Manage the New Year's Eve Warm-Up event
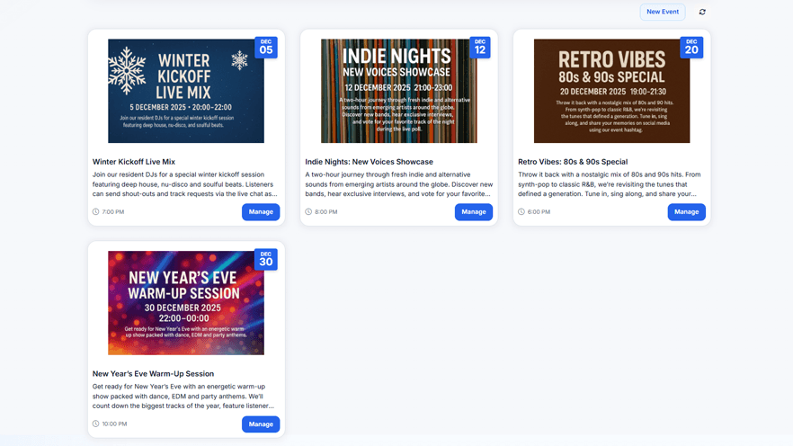The height and width of the screenshot is (446, 793). click(261, 424)
